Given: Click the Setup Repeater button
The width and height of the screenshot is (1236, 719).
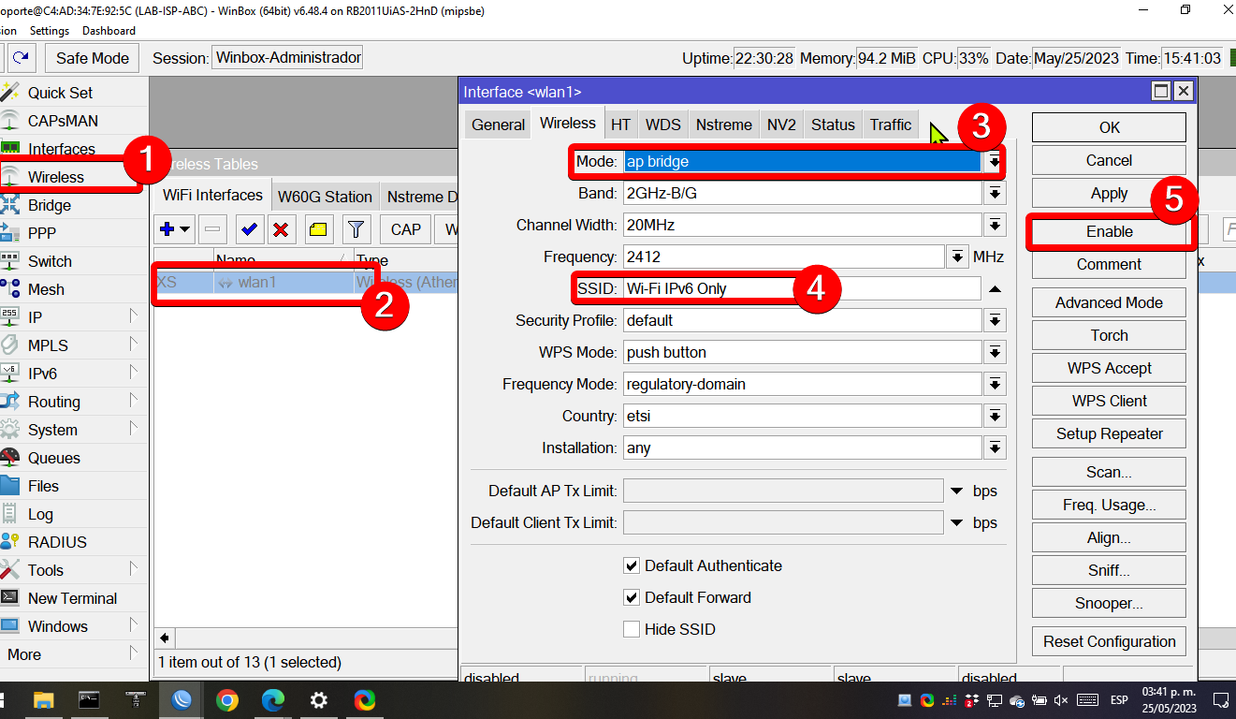Looking at the screenshot, I should point(1108,433).
